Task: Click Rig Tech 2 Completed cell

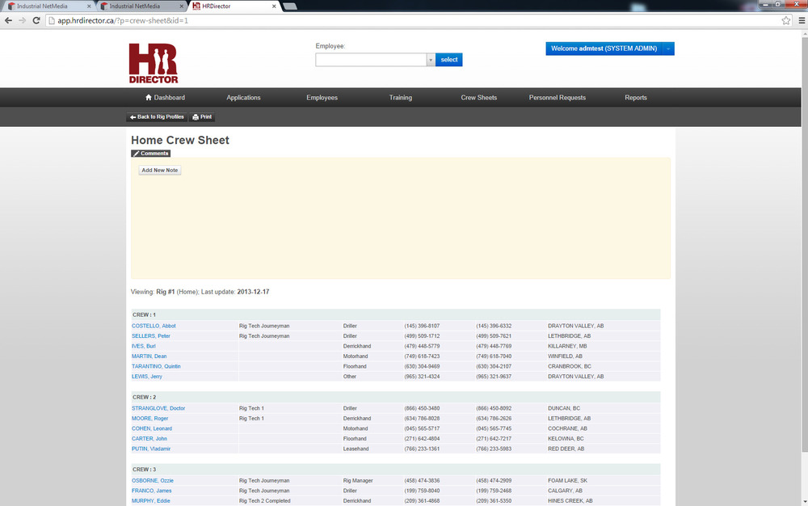Action: (x=265, y=501)
